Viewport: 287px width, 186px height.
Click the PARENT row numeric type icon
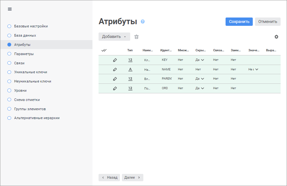point(130,79)
